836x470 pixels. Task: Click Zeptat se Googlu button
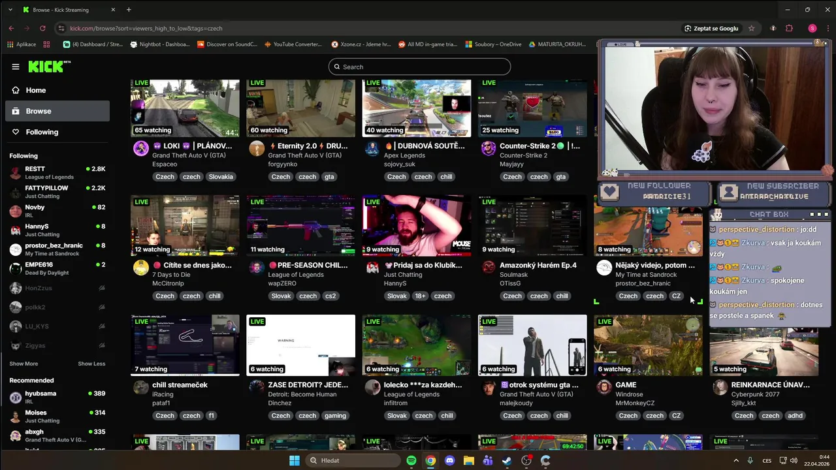(711, 28)
